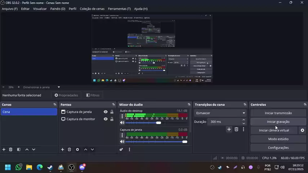Open scene filters icon in Cenas panel
Screen dimensions: 308x173
[19, 150]
